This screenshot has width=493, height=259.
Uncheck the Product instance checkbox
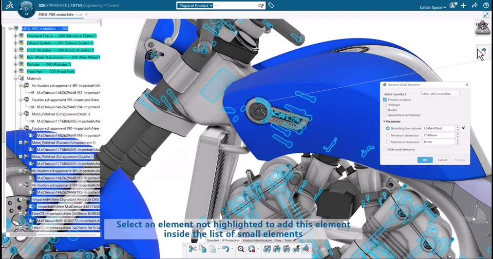(385, 99)
